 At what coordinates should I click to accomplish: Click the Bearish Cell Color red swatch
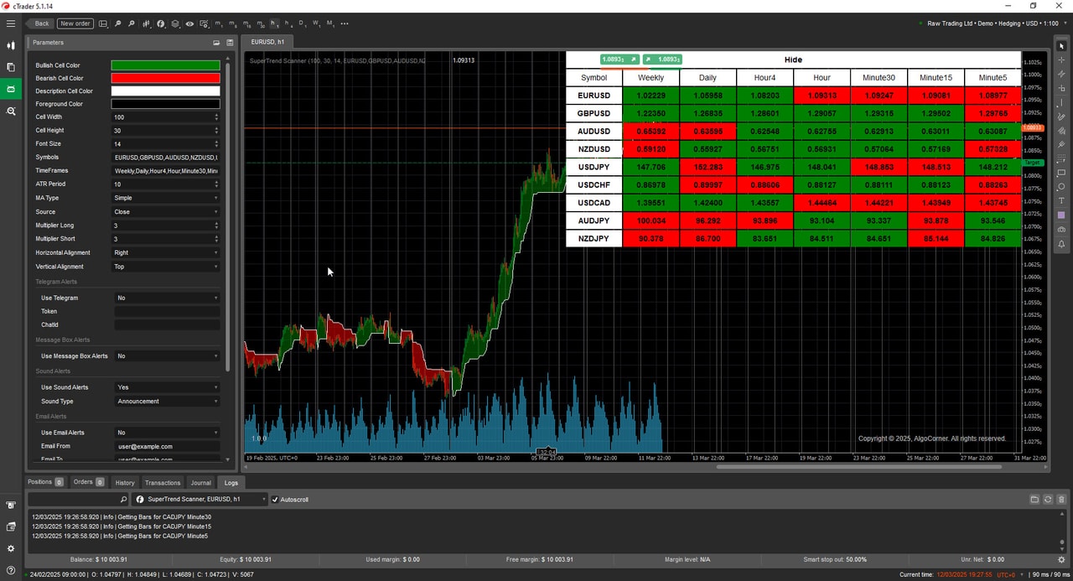click(x=165, y=77)
